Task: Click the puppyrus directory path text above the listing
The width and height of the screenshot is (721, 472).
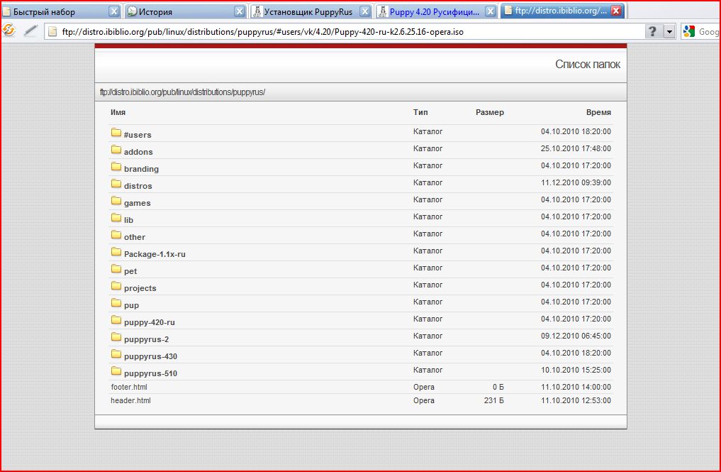Action: point(182,92)
